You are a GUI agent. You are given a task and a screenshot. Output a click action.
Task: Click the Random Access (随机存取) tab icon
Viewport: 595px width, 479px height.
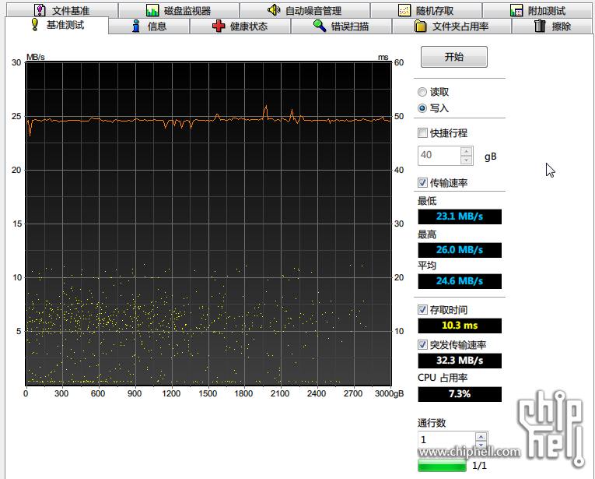pos(404,10)
